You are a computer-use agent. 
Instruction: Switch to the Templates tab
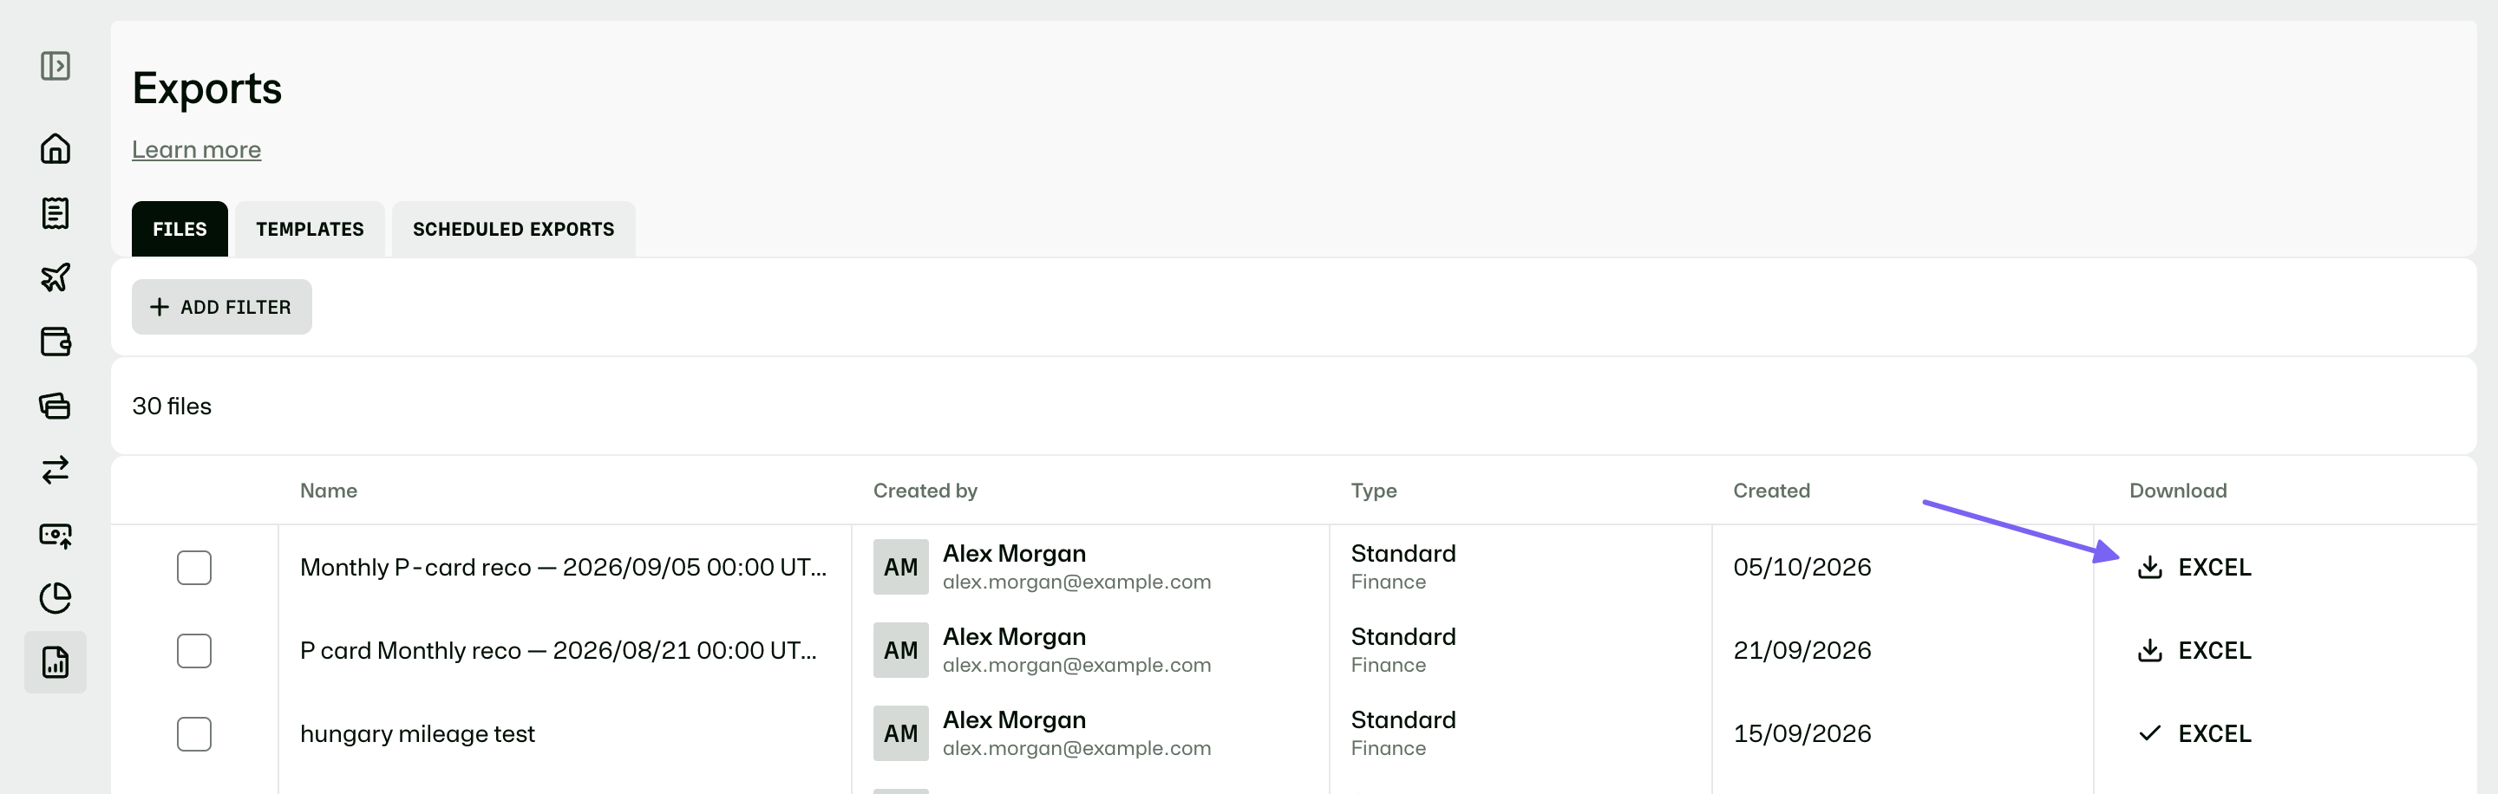(311, 229)
